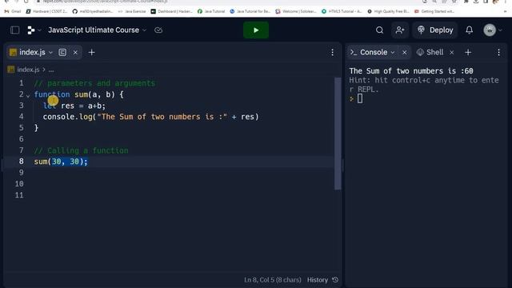Click the console REPL prompt input
The image size is (512, 288).
click(x=360, y=98)
